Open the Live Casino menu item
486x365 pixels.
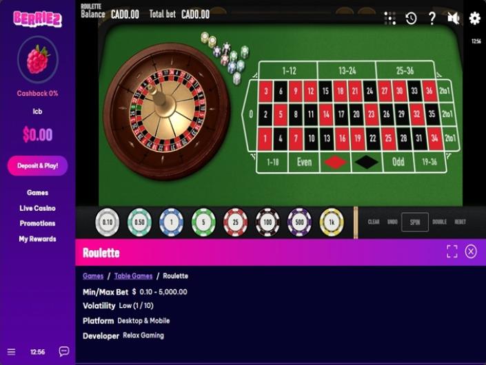tap(37, 208)
